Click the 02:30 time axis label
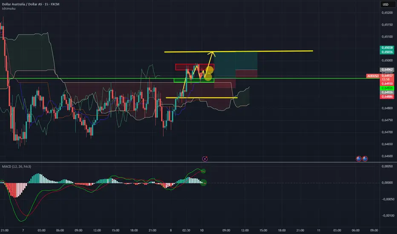The height and width of the screenshot is (234, 397). click(x=186, y=230)
